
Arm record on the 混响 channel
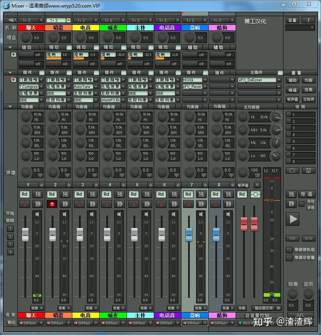coord(188,204)
